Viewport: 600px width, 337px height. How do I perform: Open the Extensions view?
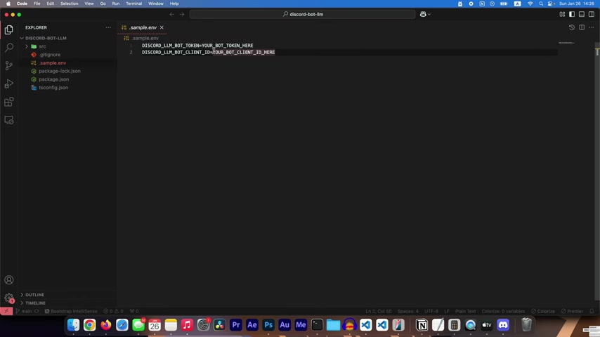(9, 102)
